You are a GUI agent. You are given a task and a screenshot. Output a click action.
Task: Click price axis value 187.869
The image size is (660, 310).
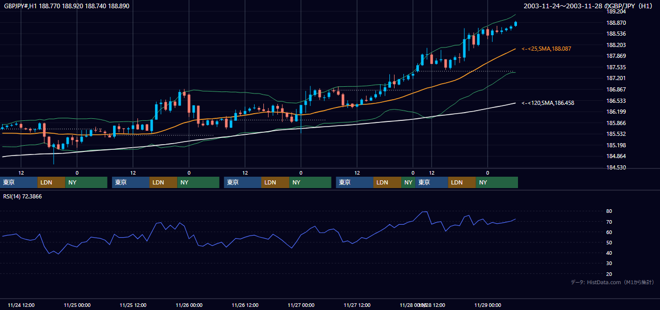coord(616,56)
